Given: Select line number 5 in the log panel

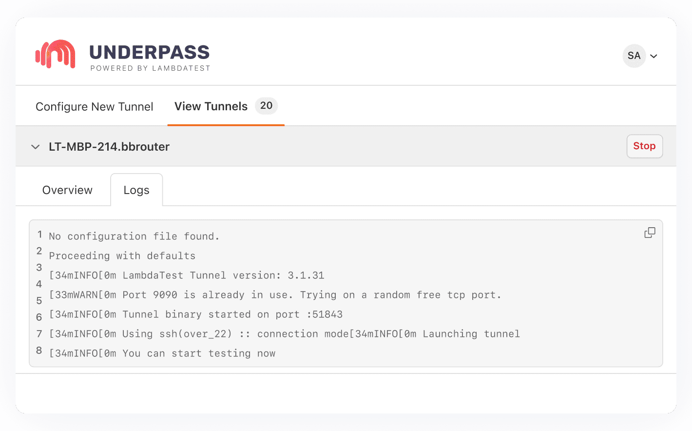Looking at the screenshot, I should [x=39, y=299].
